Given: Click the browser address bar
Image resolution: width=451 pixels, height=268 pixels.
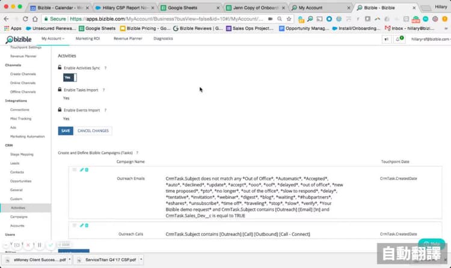Looking at the screenshot, I should (x=167, y=19).
